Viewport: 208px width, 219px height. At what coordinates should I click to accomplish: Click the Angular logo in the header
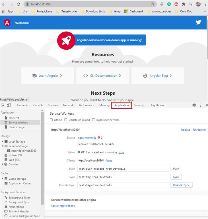[x=7, y=23]
